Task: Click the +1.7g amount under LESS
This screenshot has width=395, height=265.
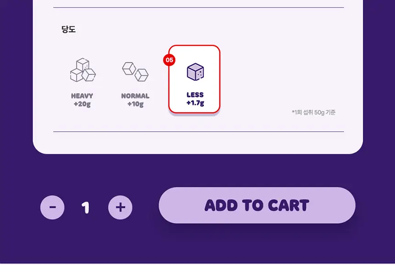Action: coord(195,103)
